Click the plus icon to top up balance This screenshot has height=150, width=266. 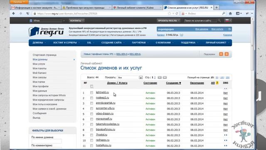coord(182,35)
